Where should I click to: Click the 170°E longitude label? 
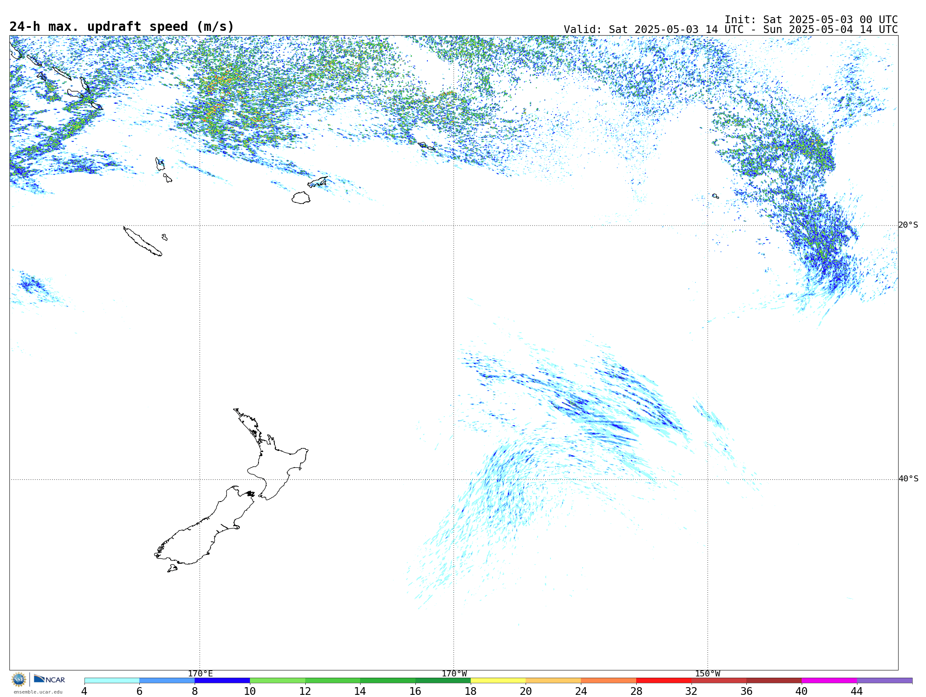200,674
